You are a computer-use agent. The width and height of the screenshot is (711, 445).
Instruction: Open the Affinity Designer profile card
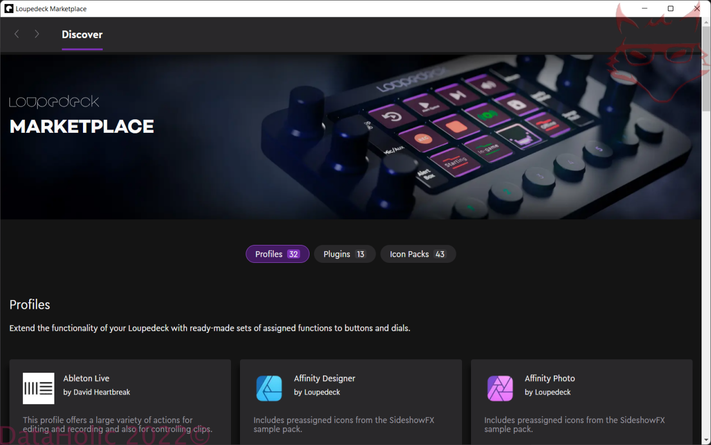pyautogui.click(x=351, y=402)
